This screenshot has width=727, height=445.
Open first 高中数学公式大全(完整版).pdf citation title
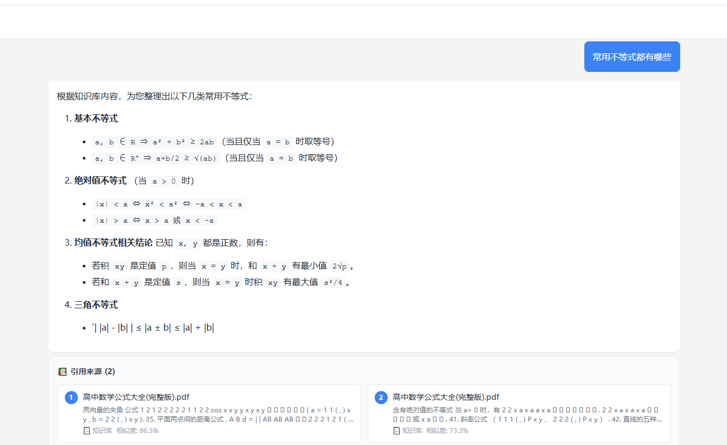(x=136, y=397)
